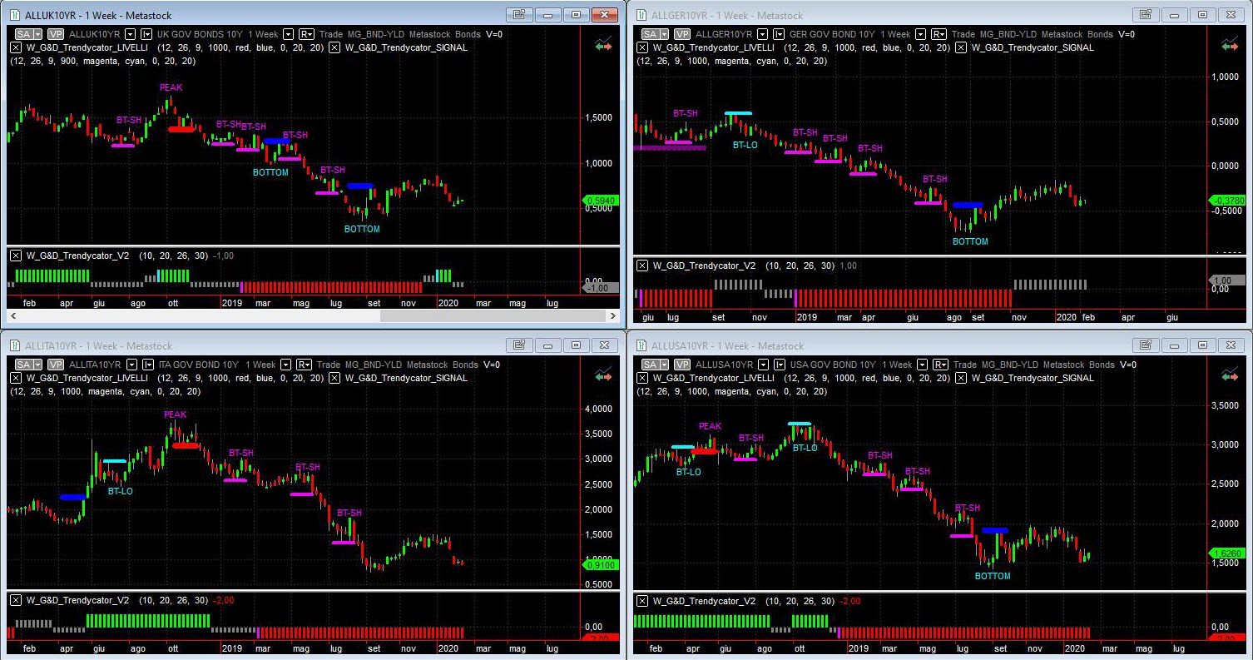Open the 1 Week period dropdown in UK chart
This screenshot has width=1253, height=660.
pyautogui.click(x=289, y=34)
